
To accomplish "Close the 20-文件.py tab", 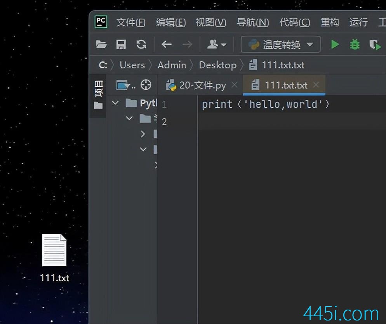I will pos(235,85).
